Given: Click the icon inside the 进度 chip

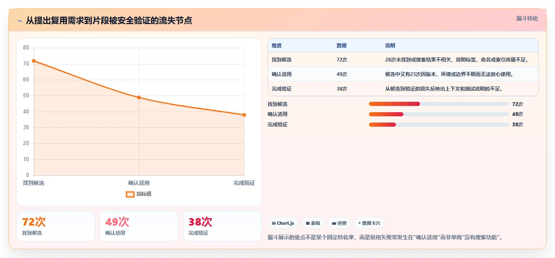Looking at the screenshot, I should 334,223.
